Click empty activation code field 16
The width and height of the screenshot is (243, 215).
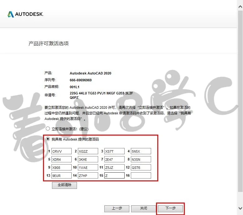pyautogui.click(x=141, y=175)
